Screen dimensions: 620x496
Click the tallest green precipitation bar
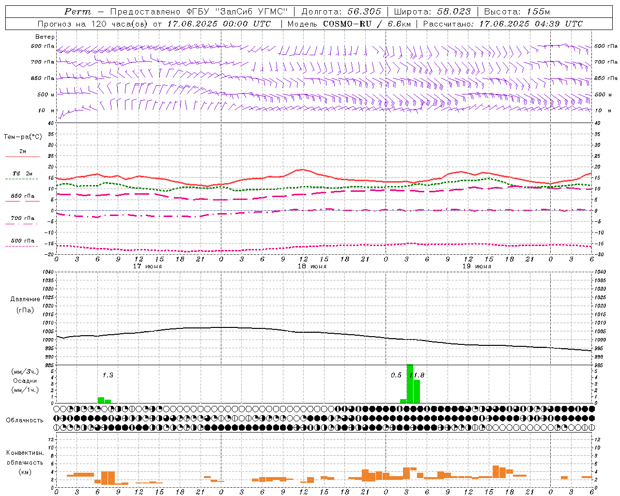[410, 384]
